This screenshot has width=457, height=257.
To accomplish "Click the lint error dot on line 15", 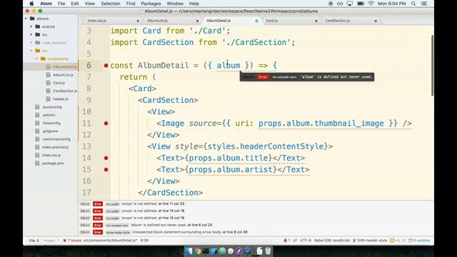I will pyautogui.click(x=106, y=170).
